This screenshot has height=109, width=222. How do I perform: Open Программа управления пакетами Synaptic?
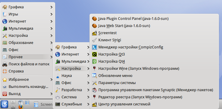(154, 90)
